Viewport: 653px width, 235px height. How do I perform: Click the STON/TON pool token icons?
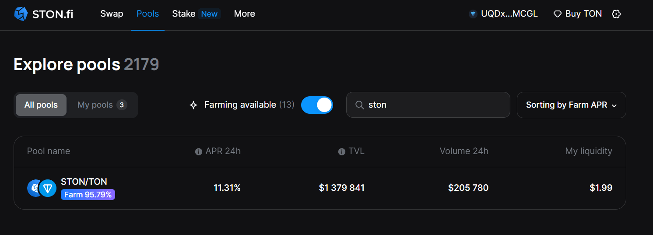pos(42,188)
